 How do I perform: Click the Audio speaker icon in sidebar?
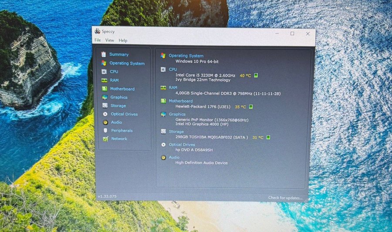(105, 122)
